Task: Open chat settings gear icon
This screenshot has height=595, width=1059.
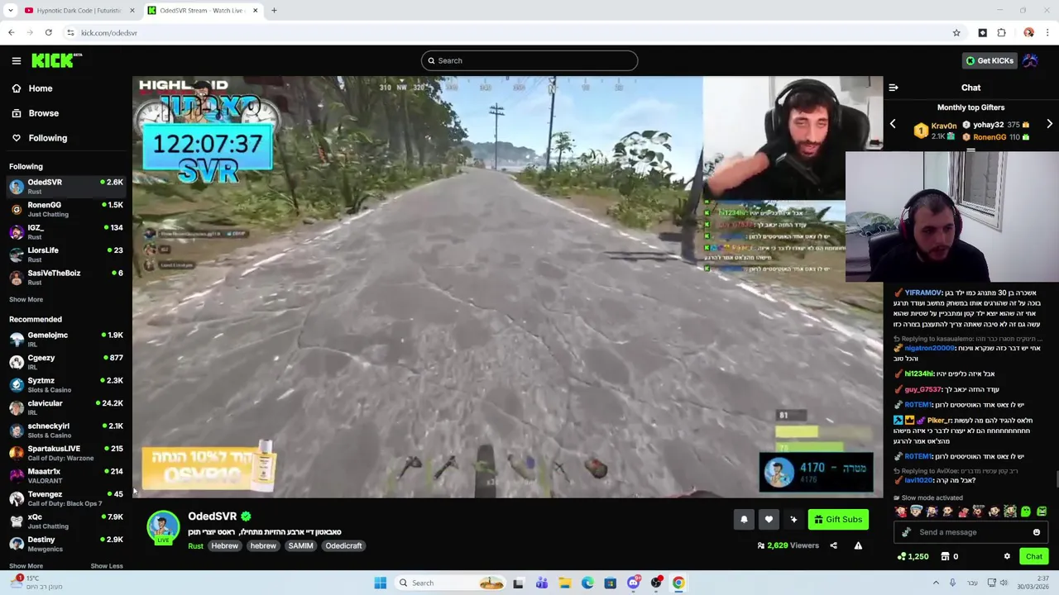Action: tap(1007, 556)
